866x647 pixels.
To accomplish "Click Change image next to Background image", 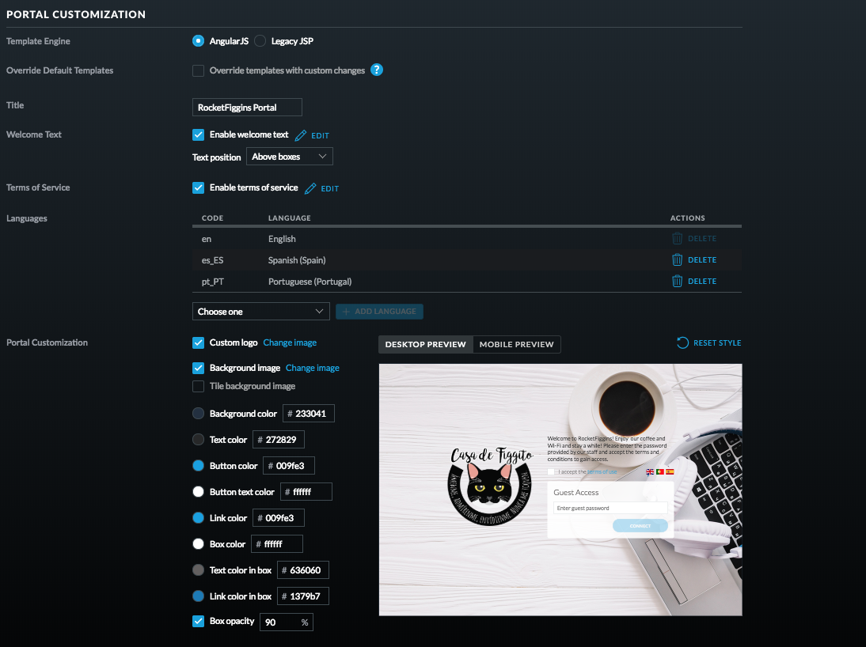I will 312,368.
